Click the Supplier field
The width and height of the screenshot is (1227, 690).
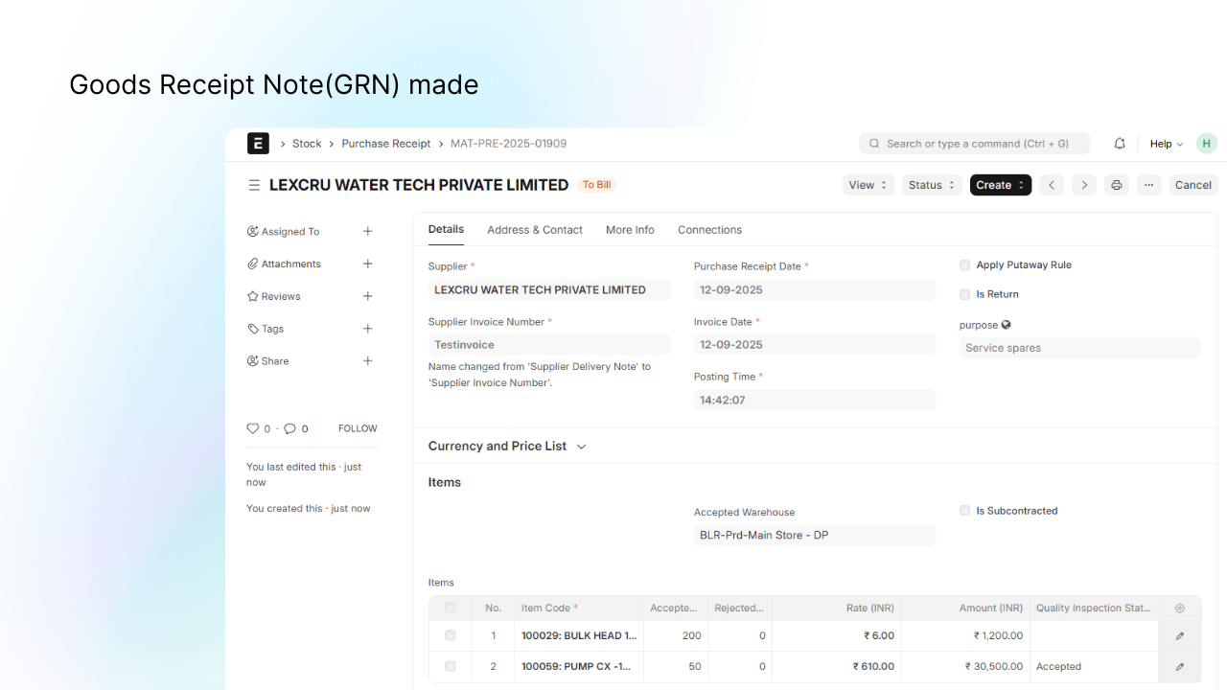549,289
